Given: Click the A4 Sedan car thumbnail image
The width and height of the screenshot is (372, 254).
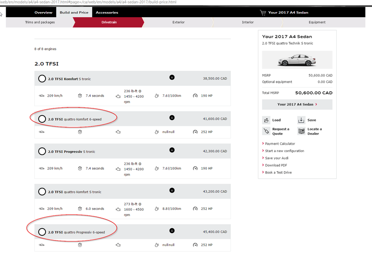Looking at the screenshot, I should coord(297,60).
